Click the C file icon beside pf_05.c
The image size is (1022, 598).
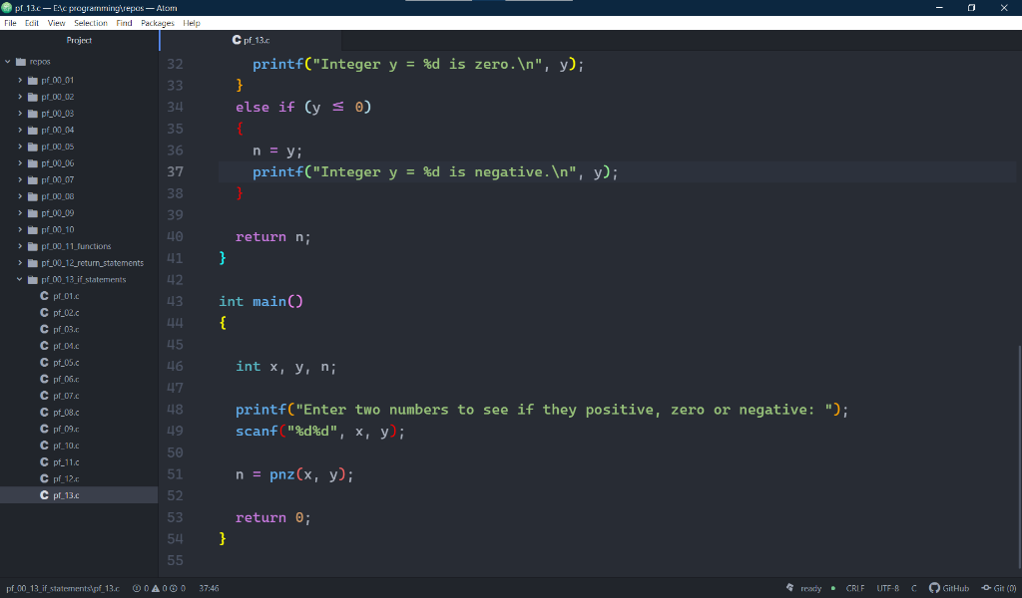[44, 363]
